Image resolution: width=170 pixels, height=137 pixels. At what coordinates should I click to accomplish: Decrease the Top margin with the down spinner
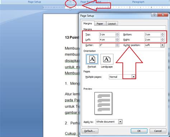pos(117,36)
